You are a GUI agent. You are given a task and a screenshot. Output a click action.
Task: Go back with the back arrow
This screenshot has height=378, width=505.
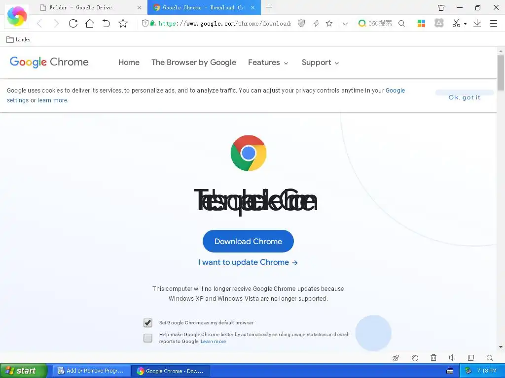click(39, 24)
